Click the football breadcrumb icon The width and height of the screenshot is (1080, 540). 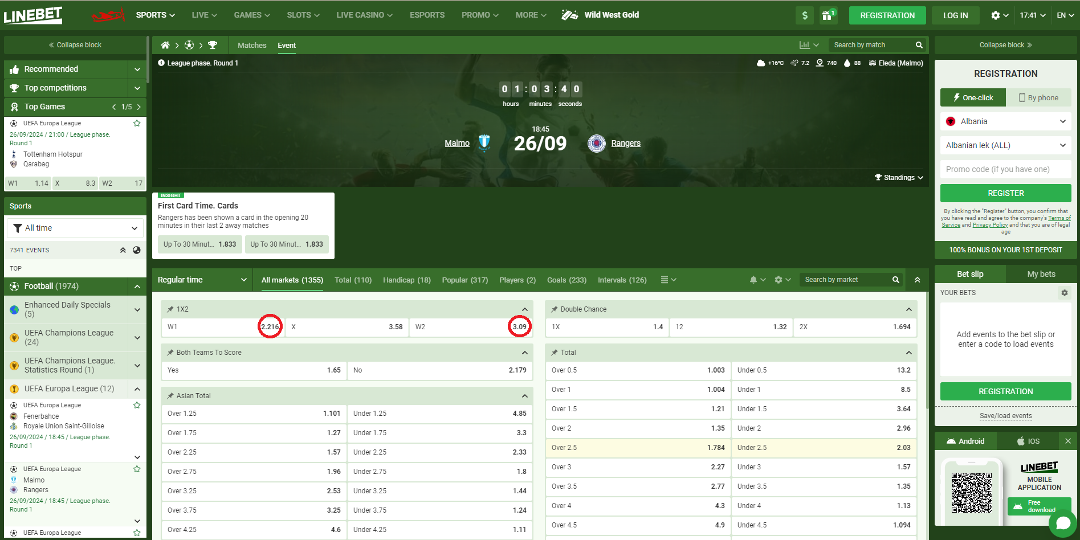(x=189, y=45)
